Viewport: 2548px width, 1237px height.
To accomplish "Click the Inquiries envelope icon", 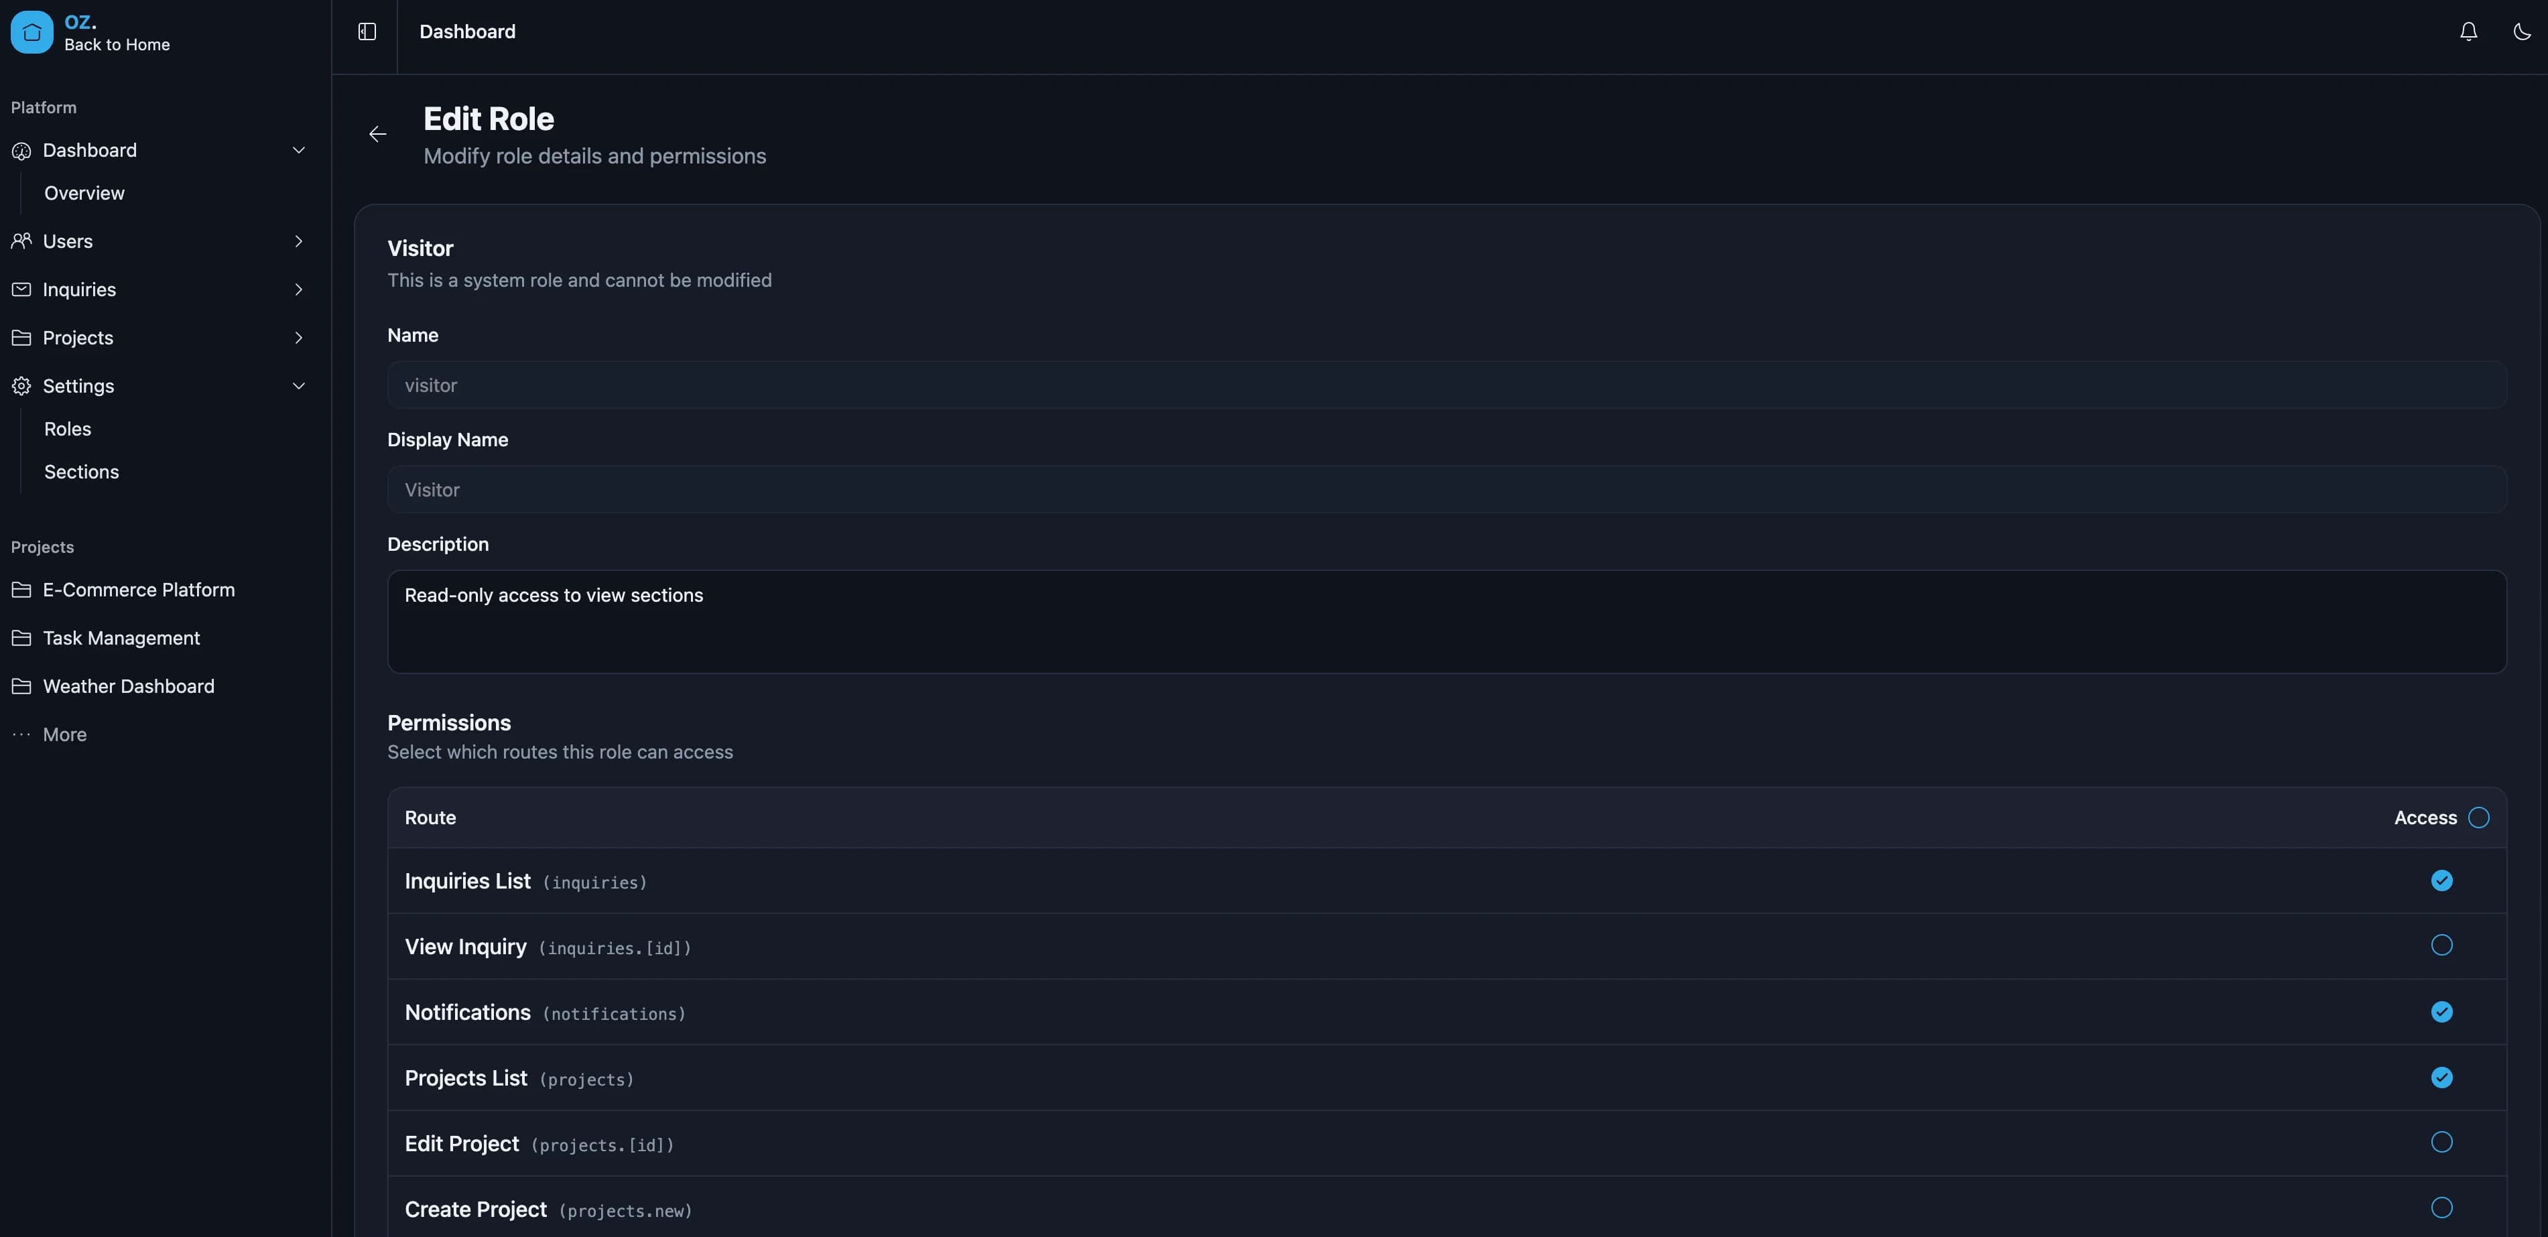I will (x=21, y=289).
